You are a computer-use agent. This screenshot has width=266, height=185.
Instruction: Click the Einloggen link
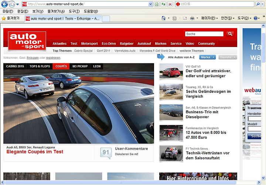tap(33, 58)
